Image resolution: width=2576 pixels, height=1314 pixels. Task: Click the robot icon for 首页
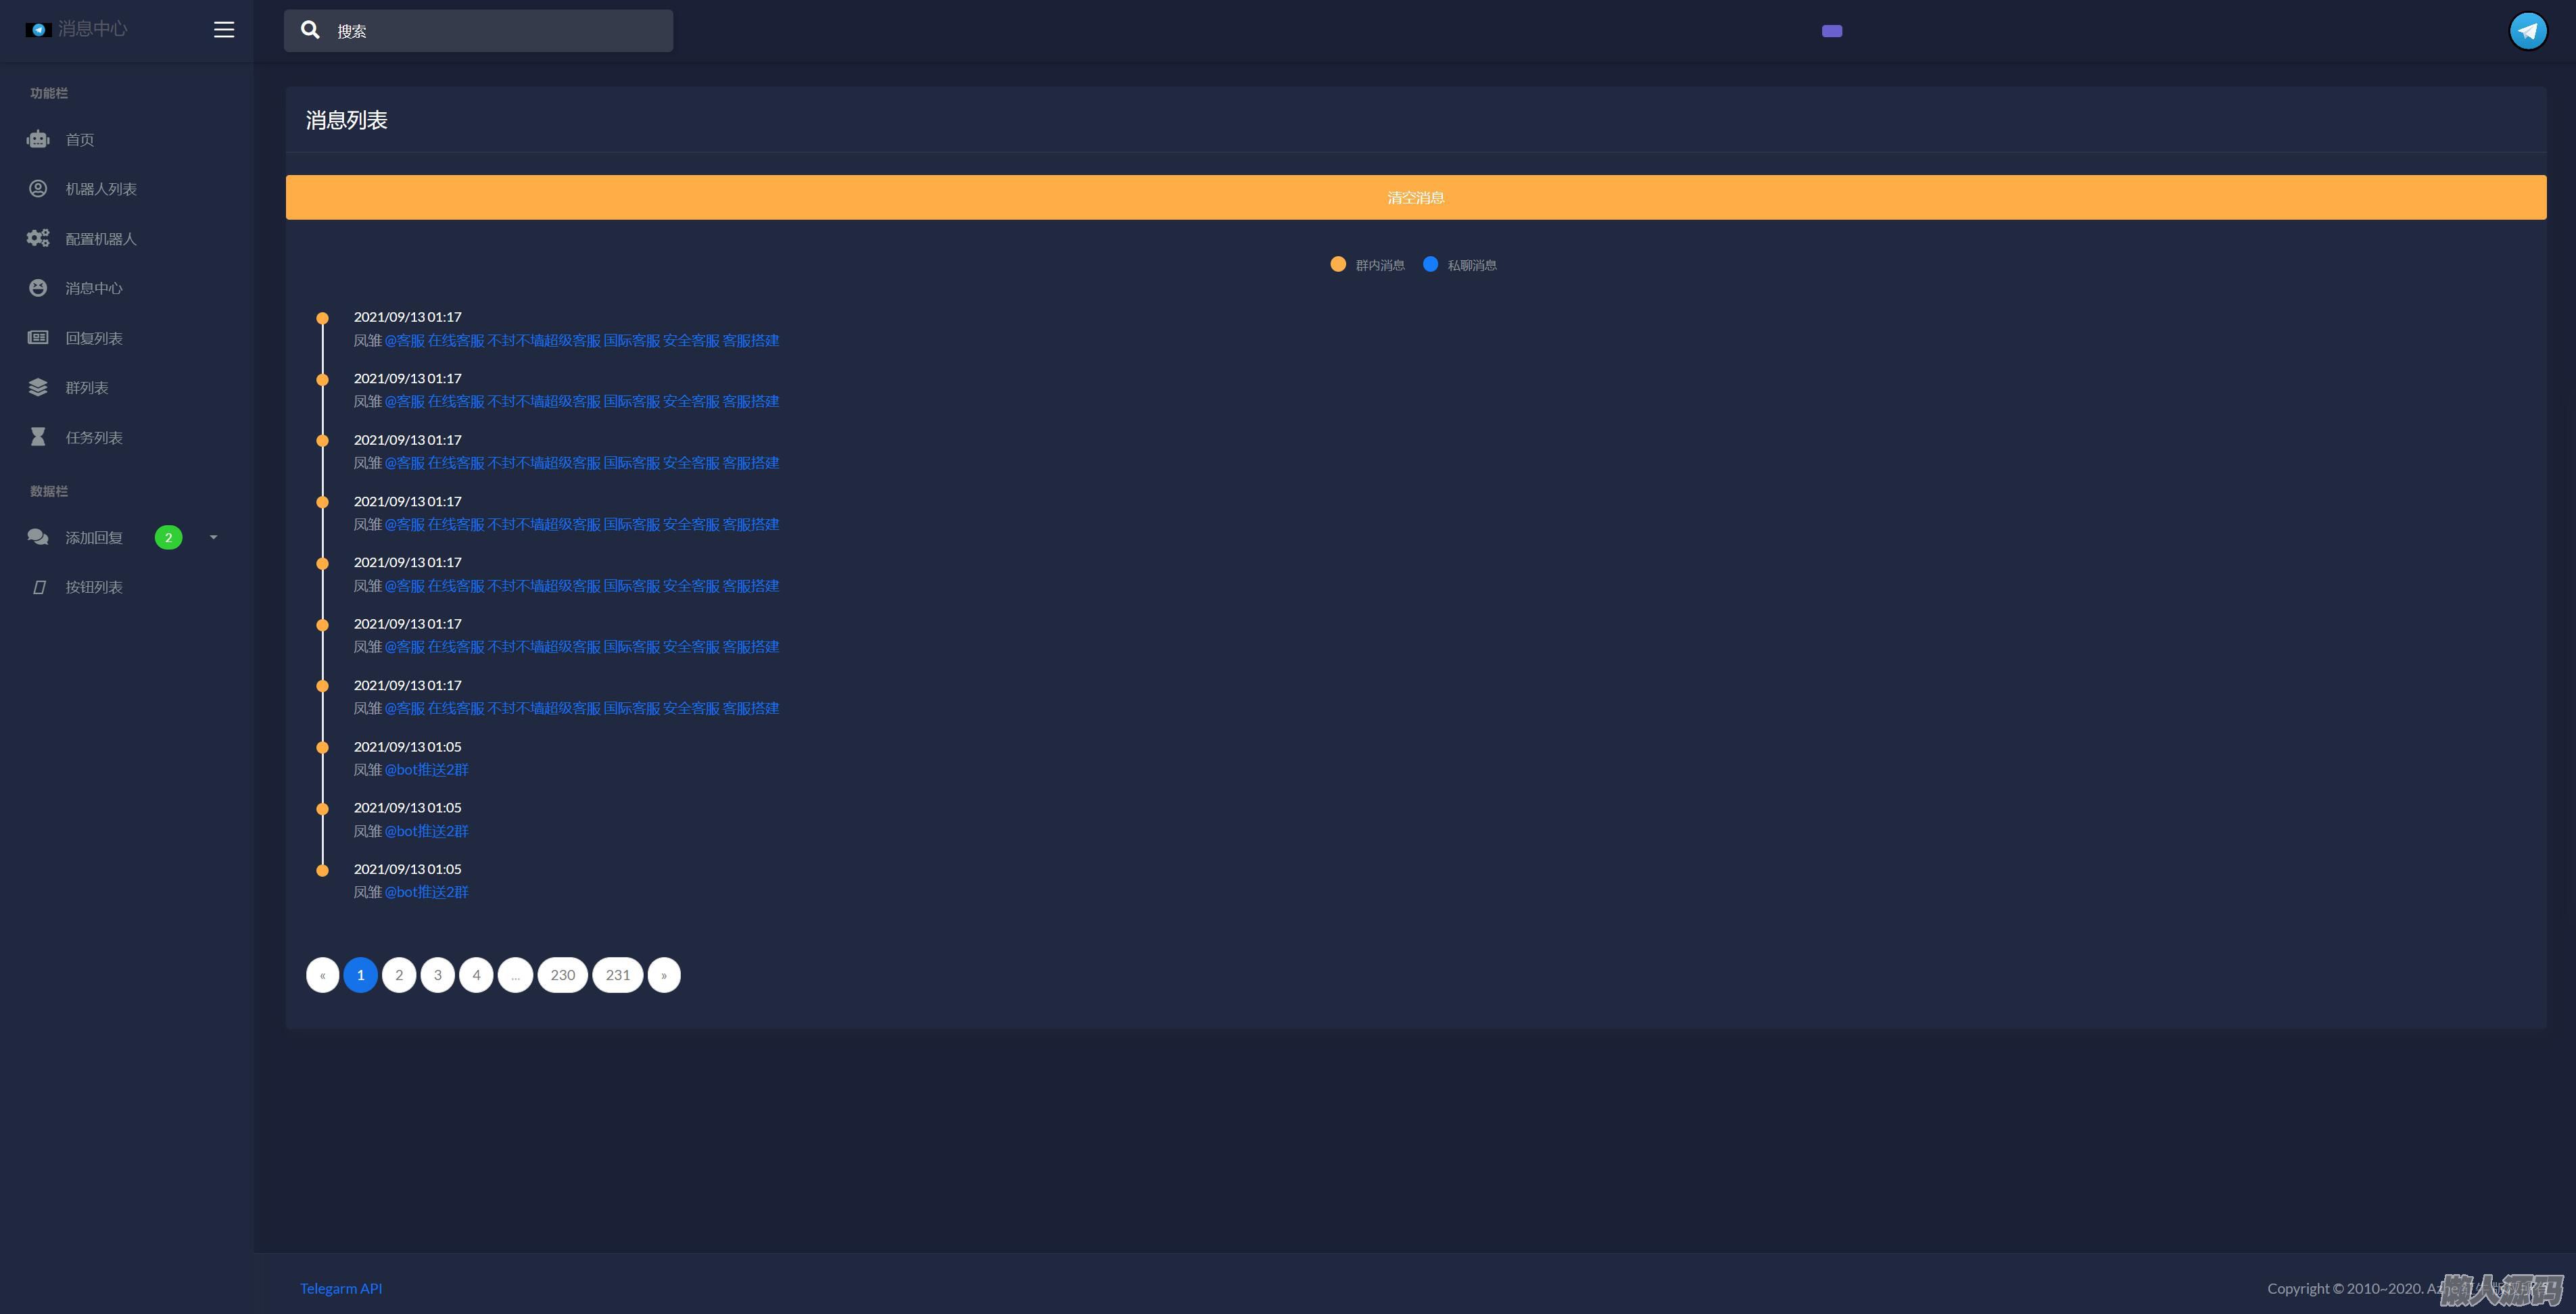point(38,139)
